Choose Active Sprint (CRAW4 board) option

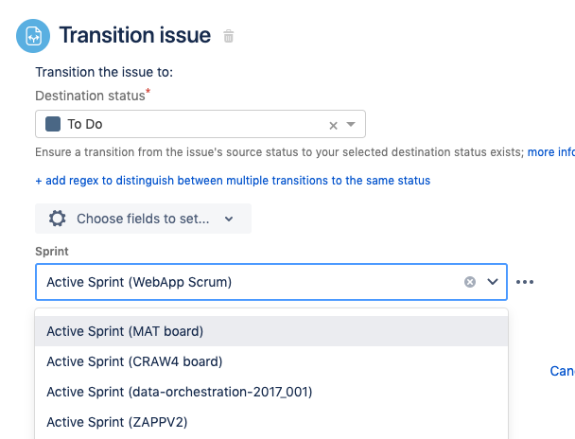(x=134, y=361)
